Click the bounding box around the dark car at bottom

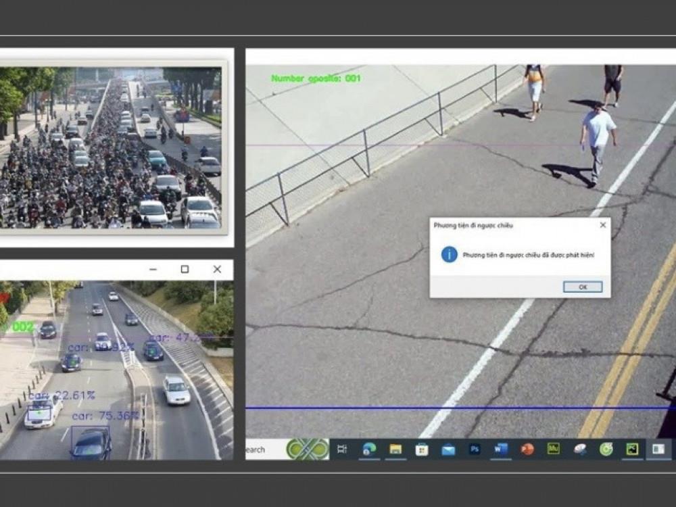coord(91,442)
